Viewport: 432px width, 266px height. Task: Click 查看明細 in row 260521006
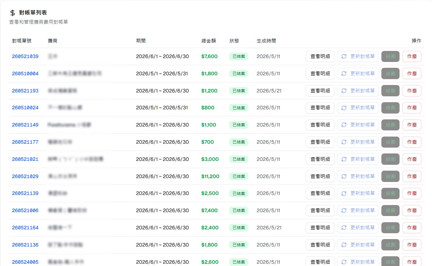pyautogui.click(x=320, y=211)
